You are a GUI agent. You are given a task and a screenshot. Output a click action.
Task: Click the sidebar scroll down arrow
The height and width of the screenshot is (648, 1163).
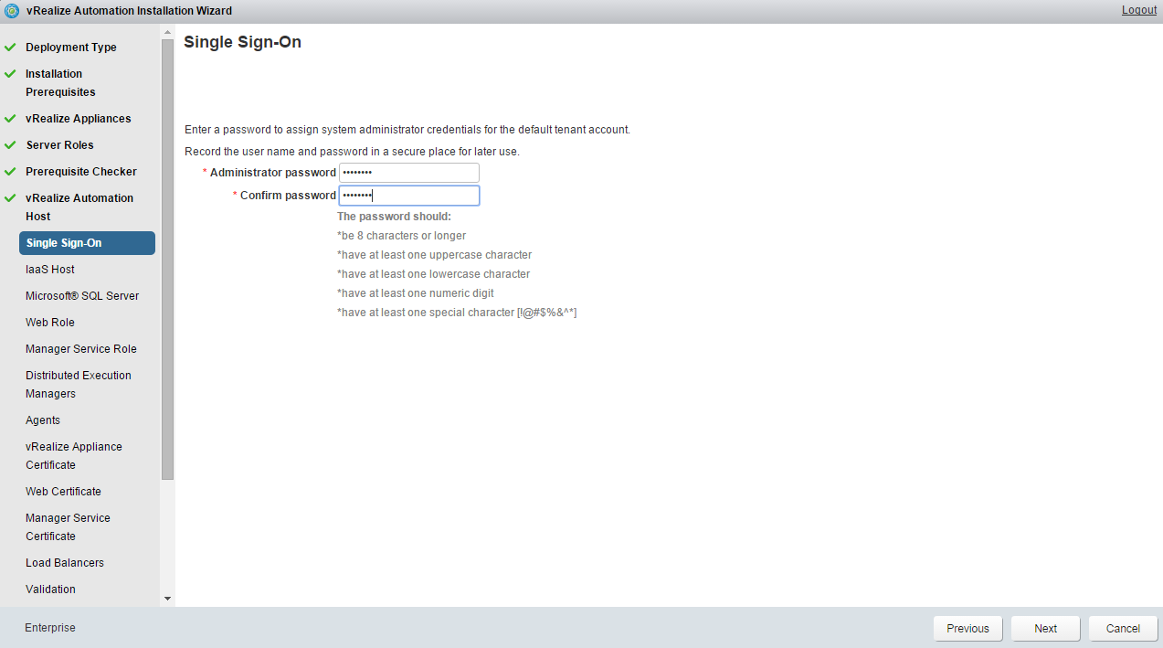167,598
